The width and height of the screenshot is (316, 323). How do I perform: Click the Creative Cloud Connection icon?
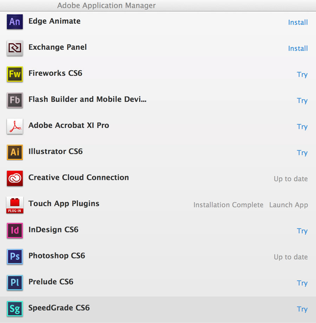[15, 178]
